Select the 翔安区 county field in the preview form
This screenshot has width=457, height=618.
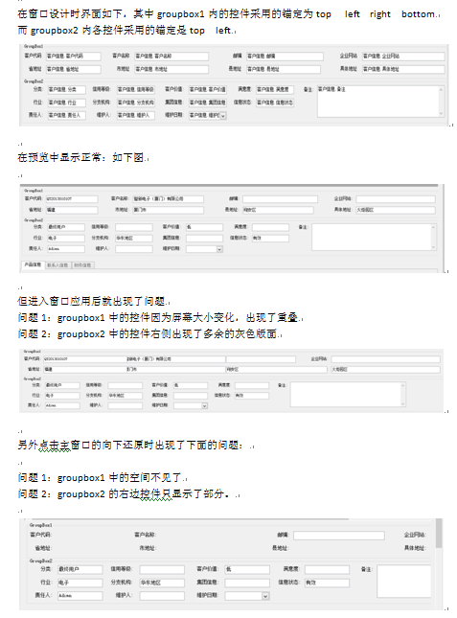coord(278,210)
